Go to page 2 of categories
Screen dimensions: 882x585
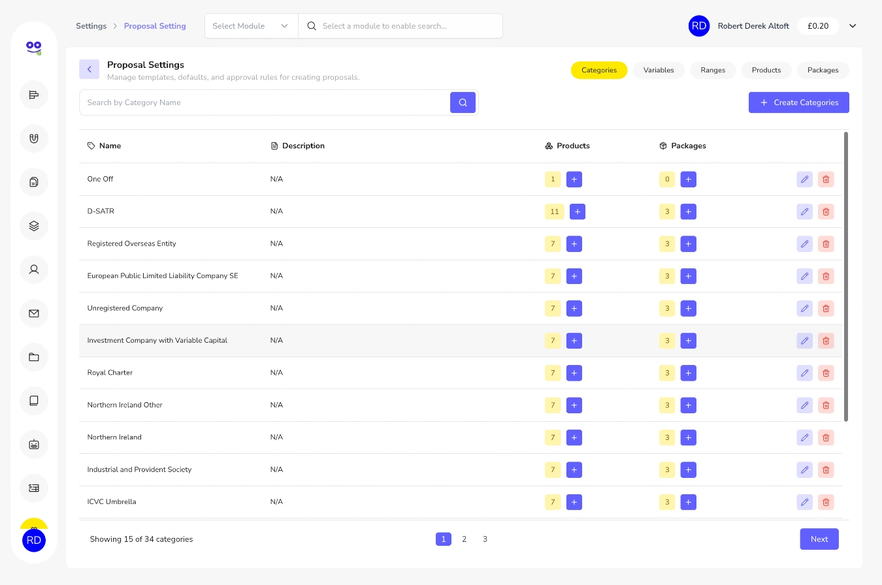coord(465,539)
